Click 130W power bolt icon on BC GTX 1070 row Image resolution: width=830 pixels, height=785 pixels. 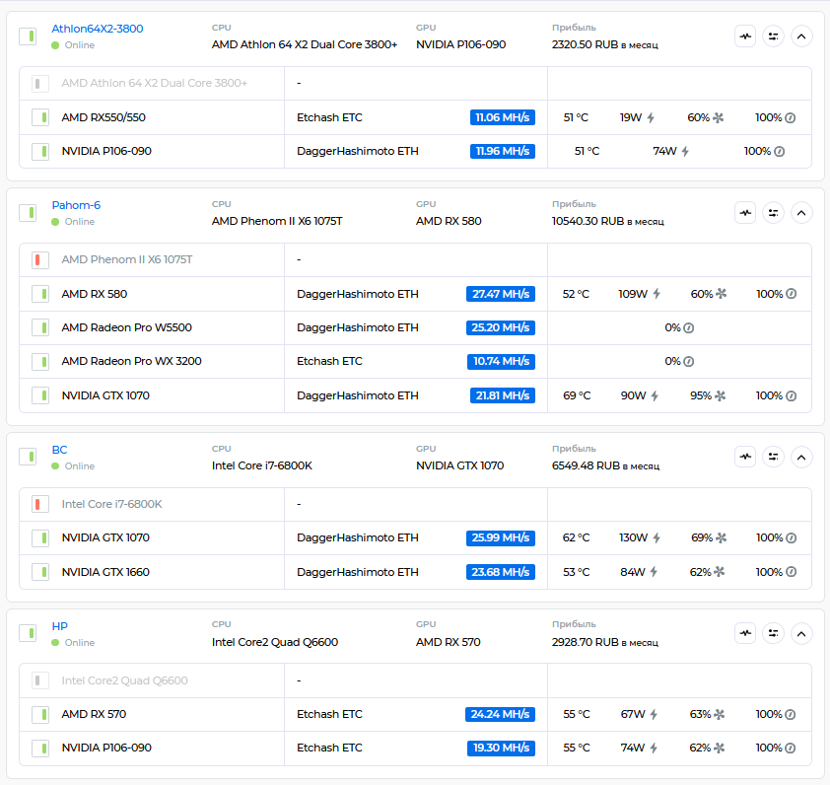pyautogui.click(x=657, y=538)
